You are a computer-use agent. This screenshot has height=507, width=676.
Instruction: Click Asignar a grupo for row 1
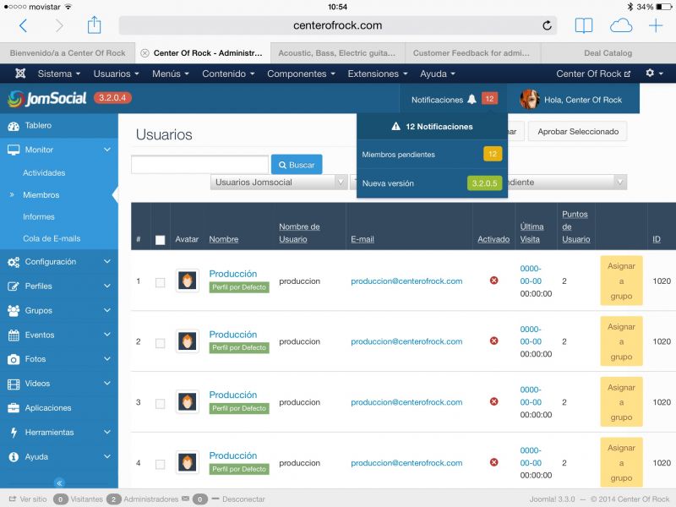pyautogui.click(x=621, y=281)
